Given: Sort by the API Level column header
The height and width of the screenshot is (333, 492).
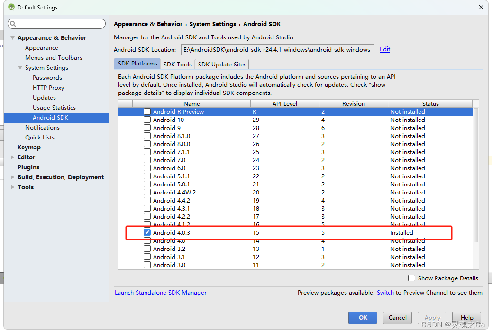Looking at the screenshot, I should click(284, 104).
